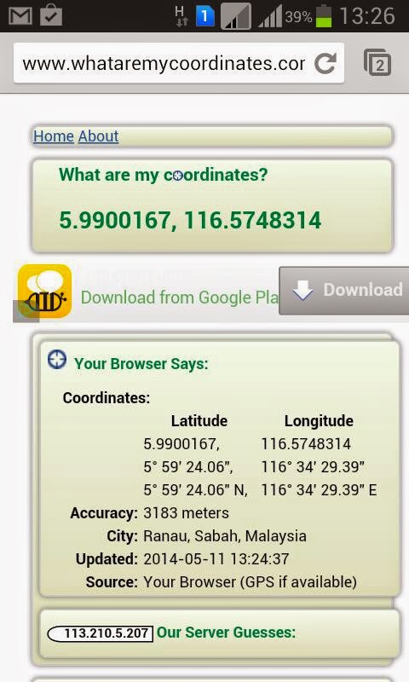Tap the second SIM signal icon
Image resolution: width=409 pixels, height=682 pixels.
point(236,16)
